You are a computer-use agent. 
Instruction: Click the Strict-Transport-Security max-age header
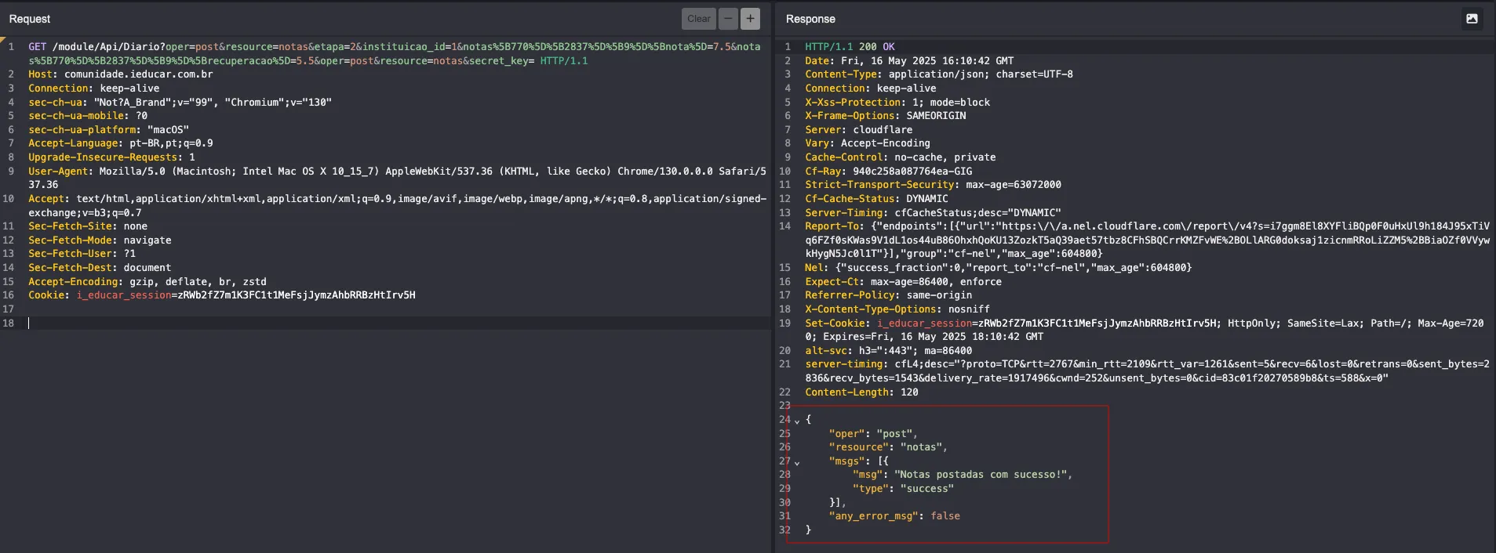[933, 185]
